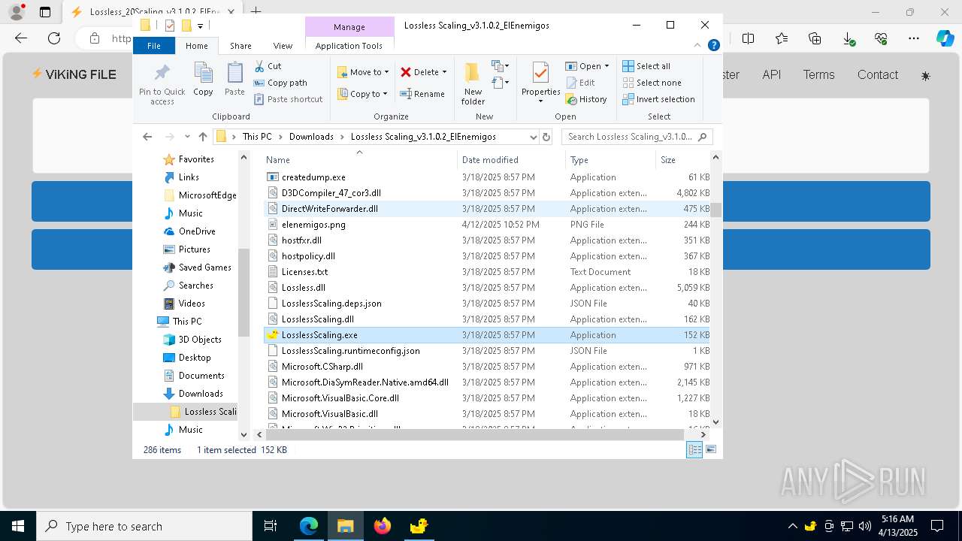962x541 pixels.
Task: Click the Rename button in Organize group
Action: pyautogui.click(x=422, y=94)
